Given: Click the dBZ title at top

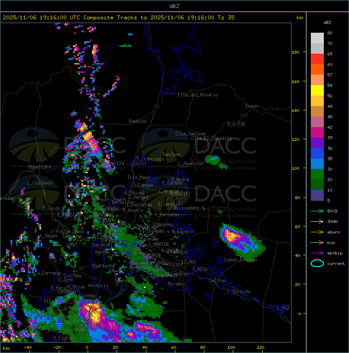Looking at the screenshot, I should (x=174, y=6).
